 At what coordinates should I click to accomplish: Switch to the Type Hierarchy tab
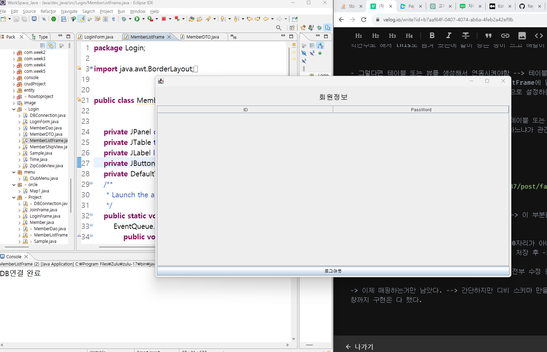point(40,37)
